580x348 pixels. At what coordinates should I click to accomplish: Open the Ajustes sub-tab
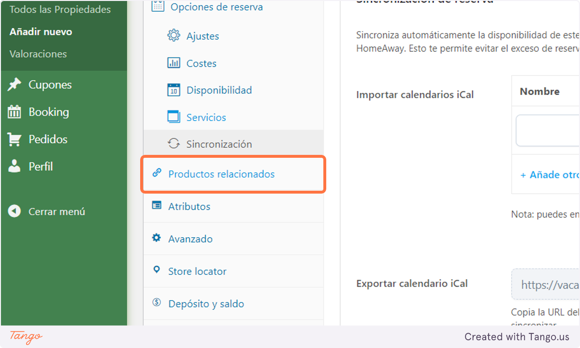point(203,36)
